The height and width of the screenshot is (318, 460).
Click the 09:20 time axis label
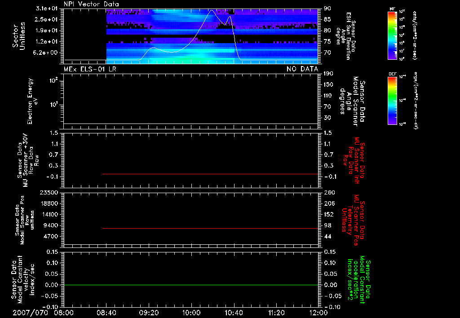(149, 313)
